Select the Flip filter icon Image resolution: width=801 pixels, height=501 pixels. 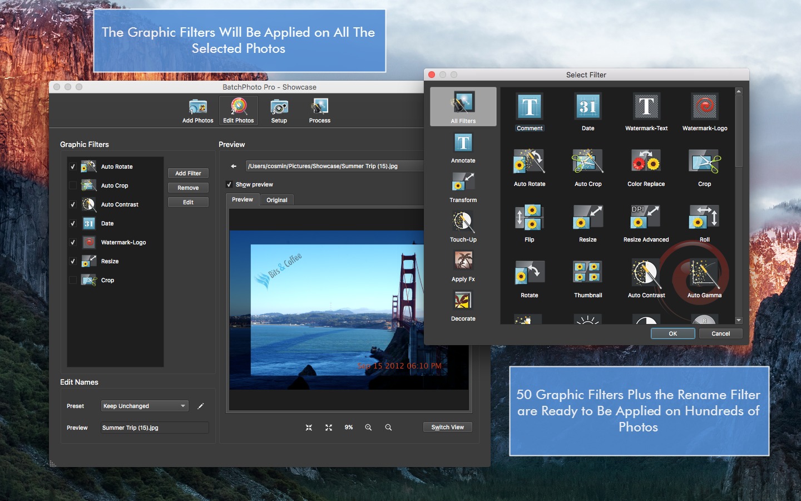coord(529,218)
